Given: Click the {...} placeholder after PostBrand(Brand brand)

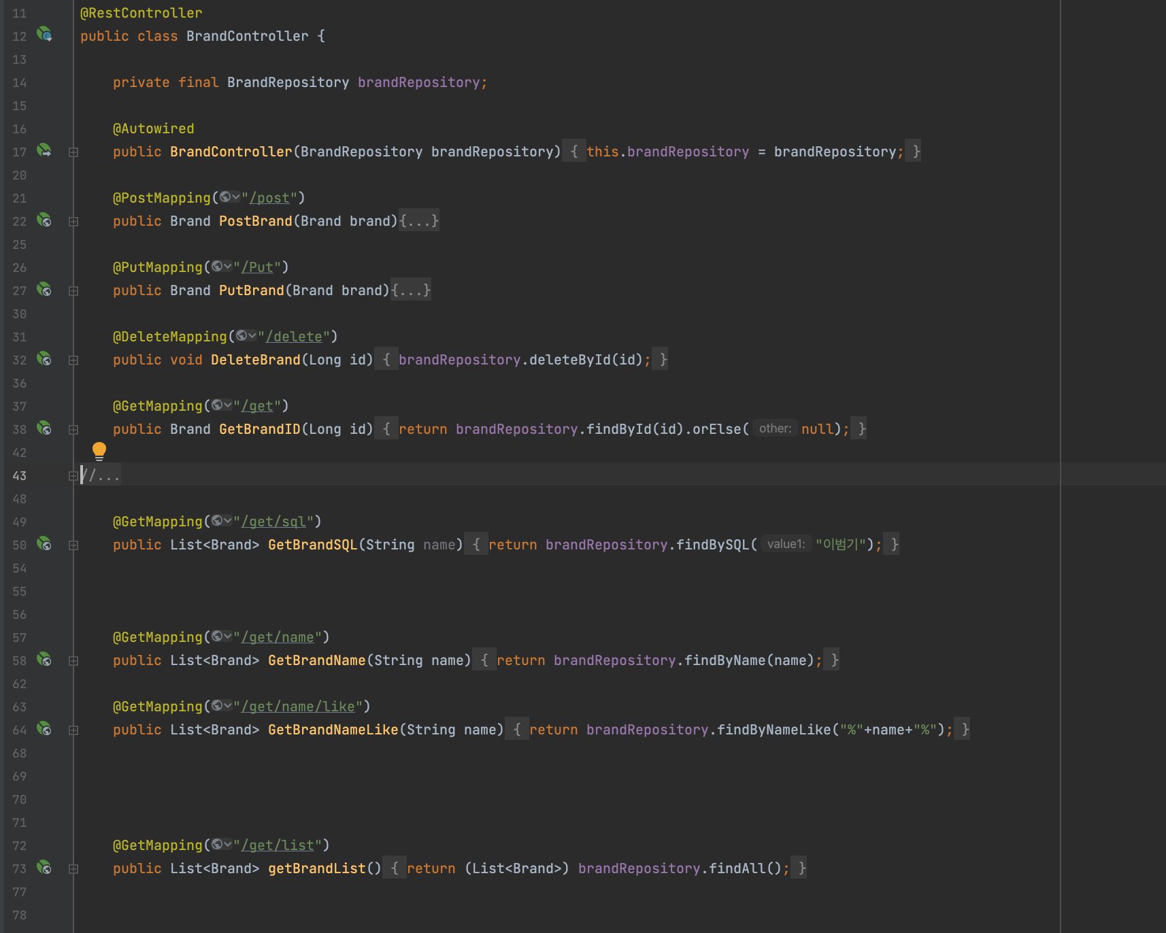Looking at the screenshot, I should (x=419, y=220).
